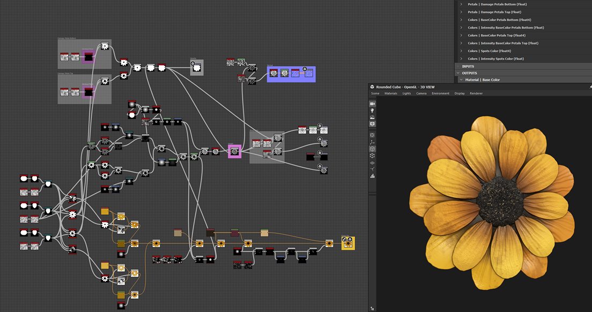
Task: Expand Petals | Damage Petals Bottom property
Action: [461, 4]
